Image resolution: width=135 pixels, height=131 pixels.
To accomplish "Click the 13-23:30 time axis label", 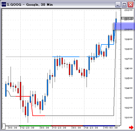I will tap(60, 128).
